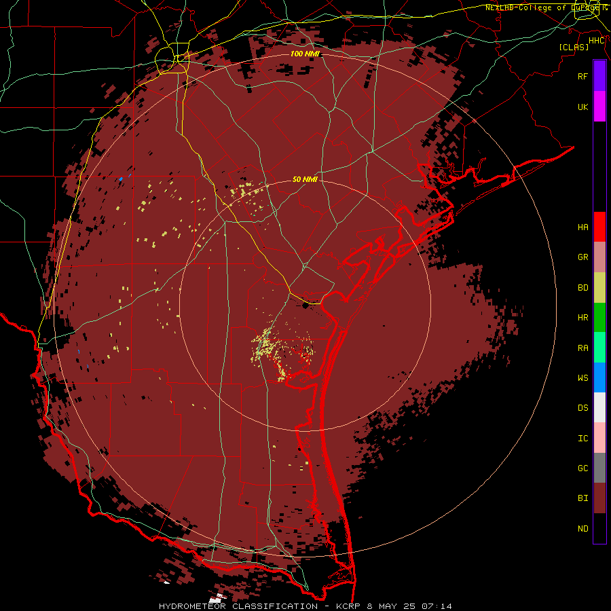Click the [CLAS] unit label
Image resolution: width=611 pixels, height=611 pixels.
coord(574,47)
